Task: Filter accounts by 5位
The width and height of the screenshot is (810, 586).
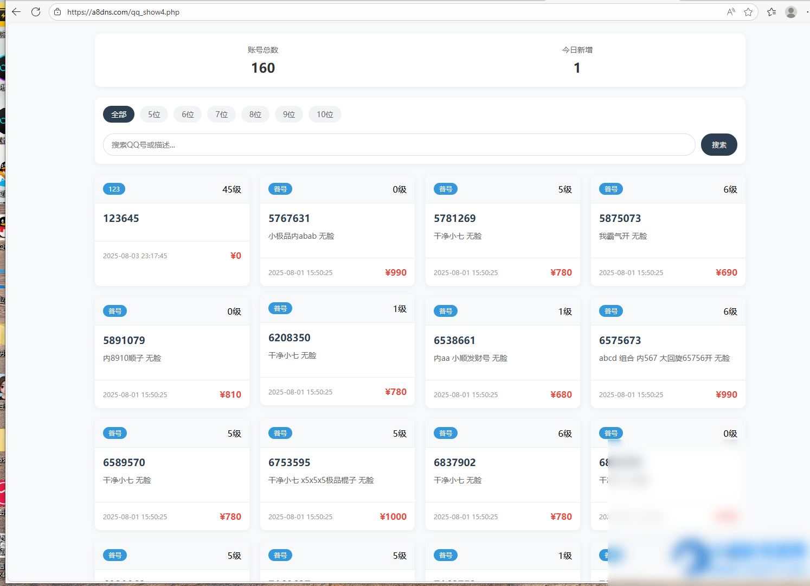Action: tap(154, 114)
